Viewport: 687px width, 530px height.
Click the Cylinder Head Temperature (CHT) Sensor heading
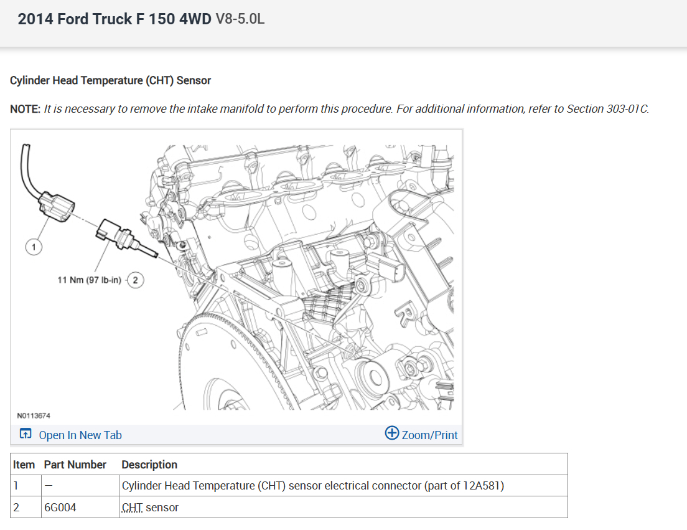[110, 81]
